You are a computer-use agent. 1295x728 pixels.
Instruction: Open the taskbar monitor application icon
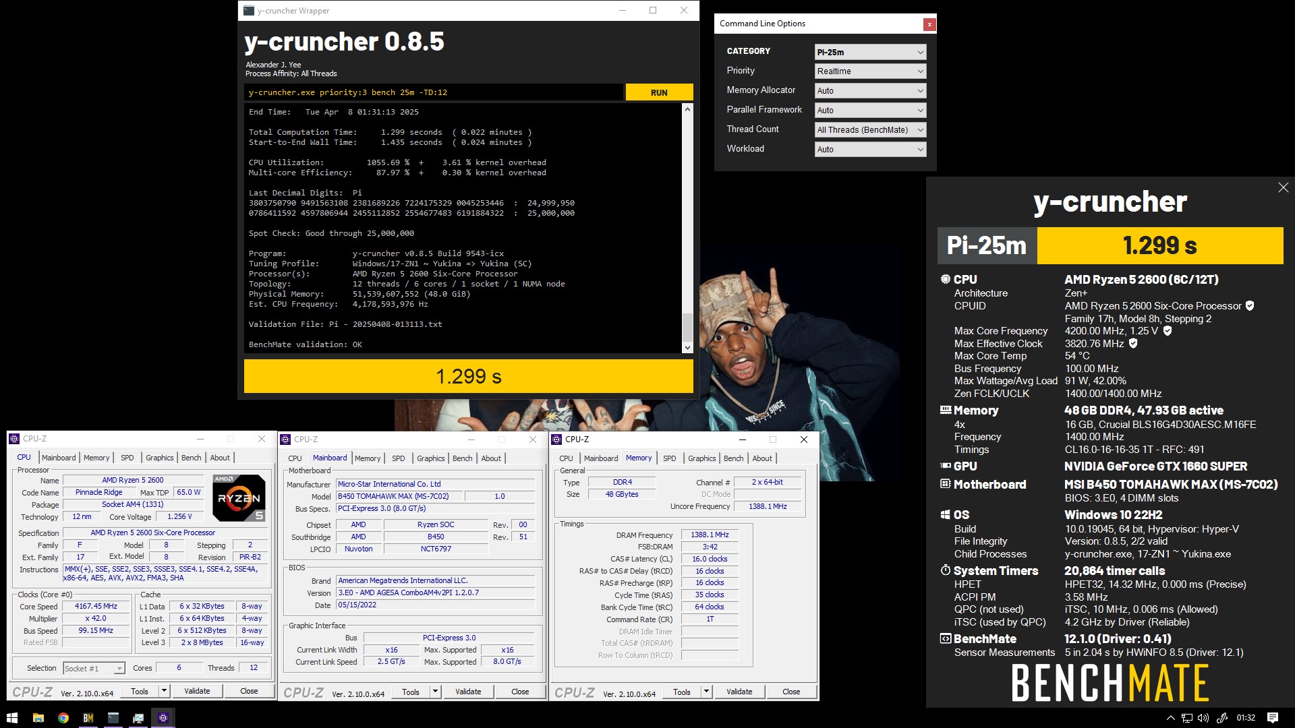tap(138, 718)
